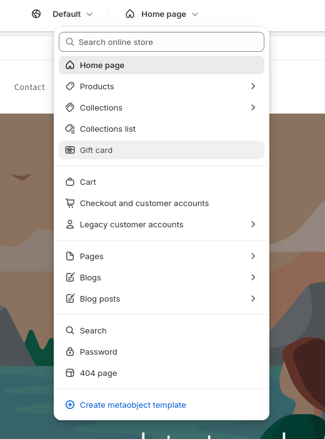Image resolution: width=325 pixels, height=439 pixels.
Task: Click Create metaobject template link
Action: (132, 405)
